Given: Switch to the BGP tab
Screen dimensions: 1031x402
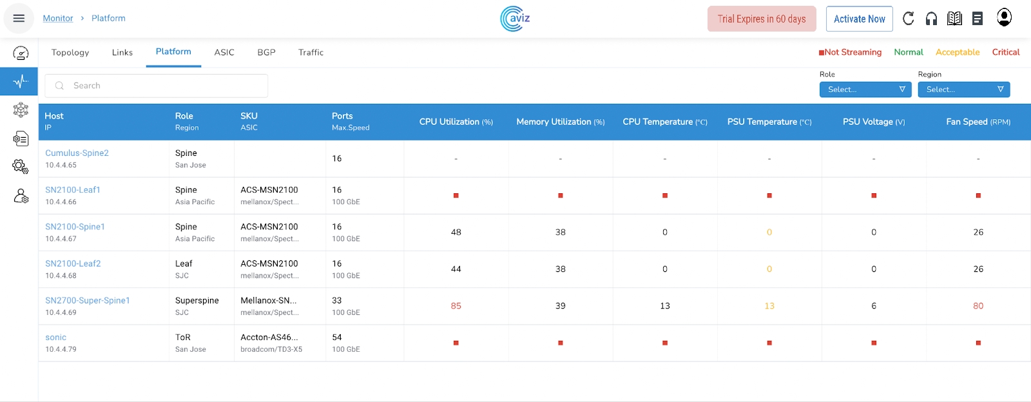Looking at the screenshot, I should (x=266, y=53).
